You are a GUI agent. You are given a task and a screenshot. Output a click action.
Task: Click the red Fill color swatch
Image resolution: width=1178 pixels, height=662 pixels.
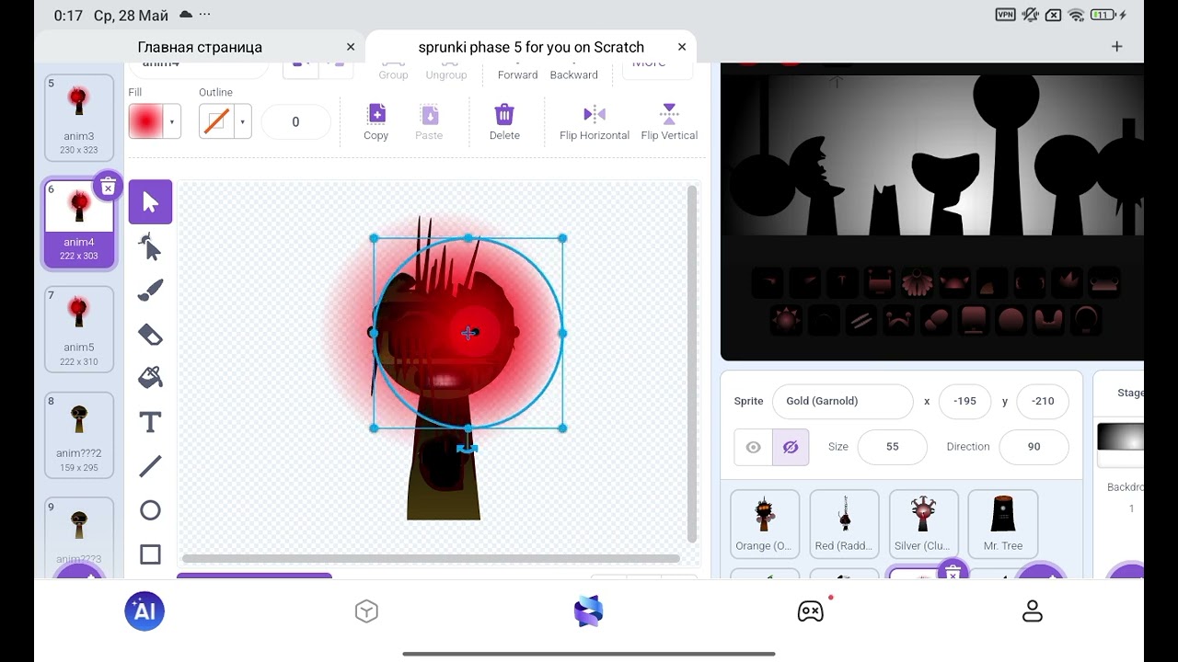tap(146, 121)
